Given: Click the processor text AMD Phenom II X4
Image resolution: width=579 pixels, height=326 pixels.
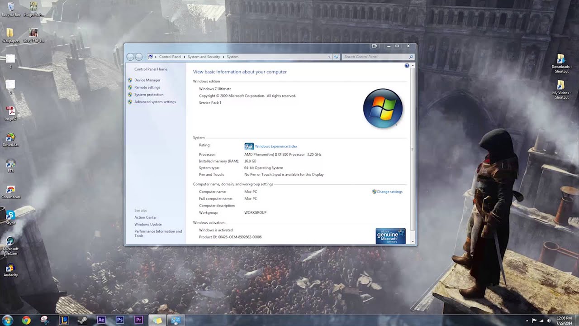Looking at the screenshot, I should 283,154.
